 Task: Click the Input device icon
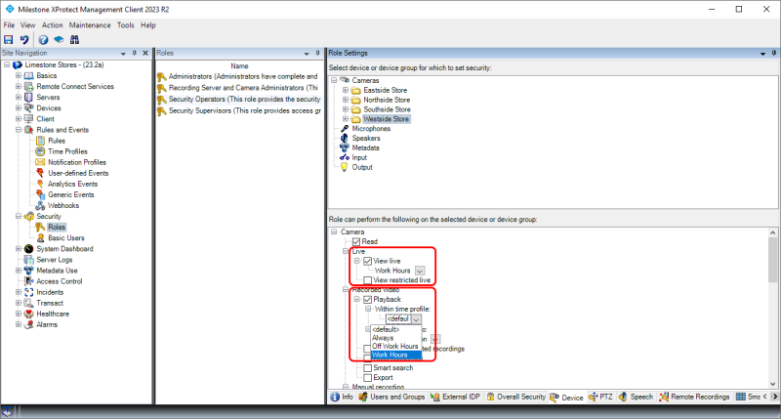345,157
